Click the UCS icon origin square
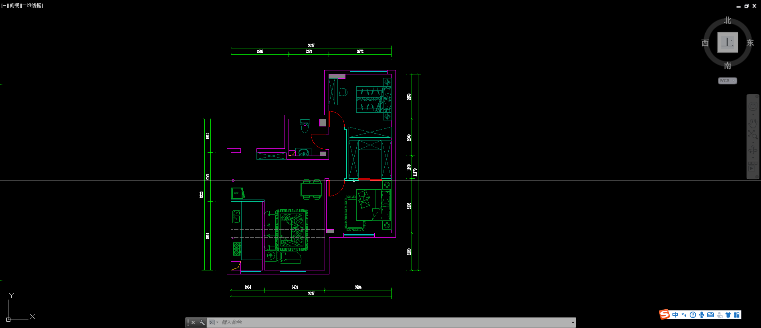 (8, 319)
